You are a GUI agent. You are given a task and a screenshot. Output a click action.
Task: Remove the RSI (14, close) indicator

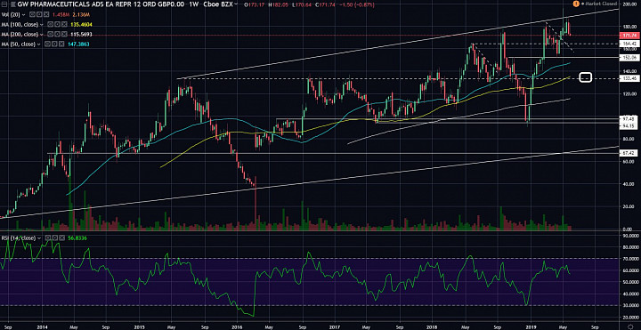[x=61, y=237]
